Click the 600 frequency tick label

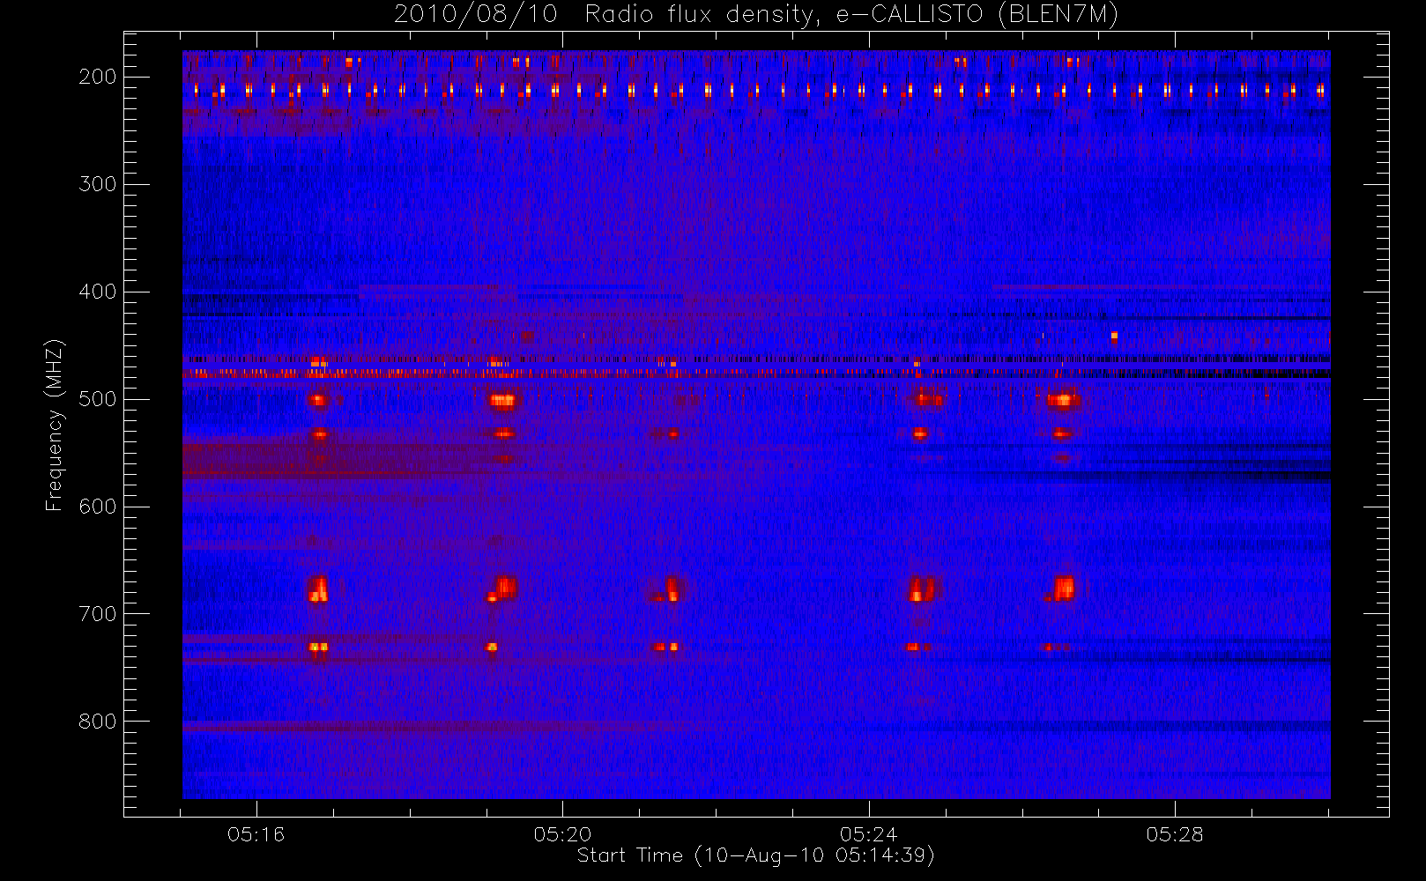[x=98, y=507]
